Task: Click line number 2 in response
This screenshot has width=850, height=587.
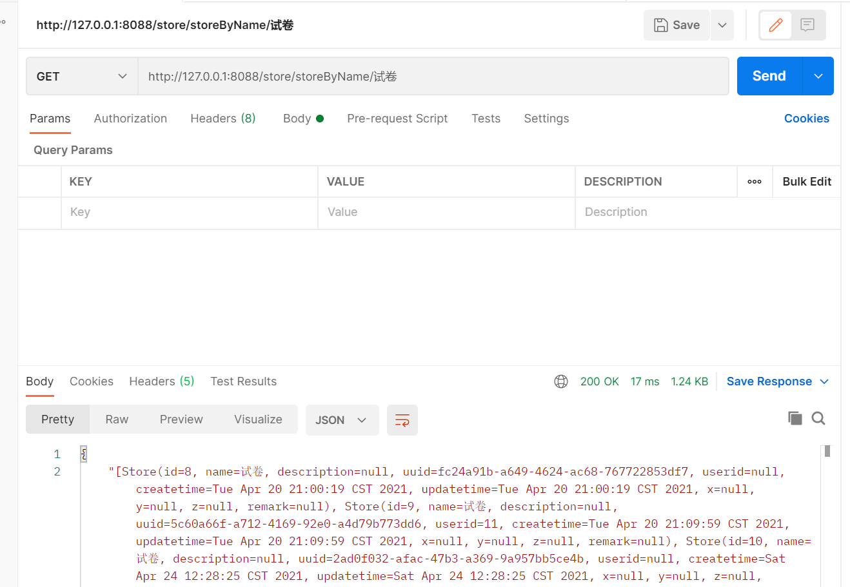Action: click(57, 472)
